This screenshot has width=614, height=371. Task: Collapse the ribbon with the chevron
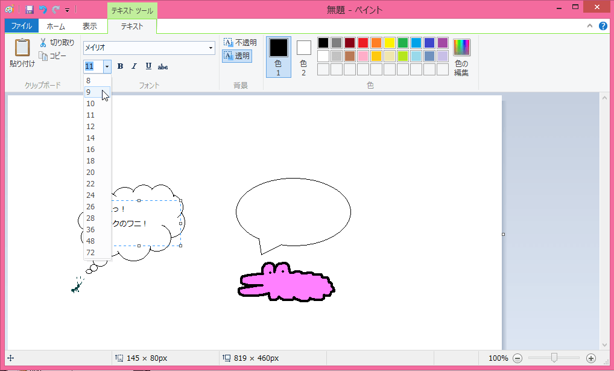point(590,26)
